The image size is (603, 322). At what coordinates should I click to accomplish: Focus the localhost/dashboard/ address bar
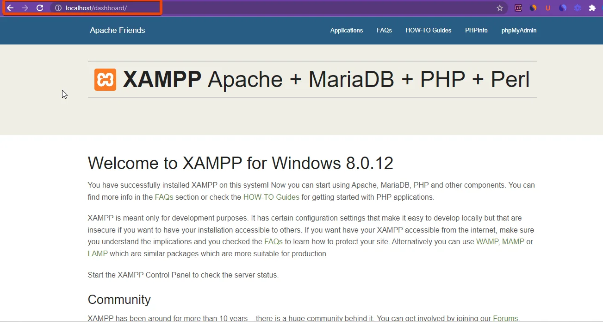pyautogui.click(x=278, y=8)
